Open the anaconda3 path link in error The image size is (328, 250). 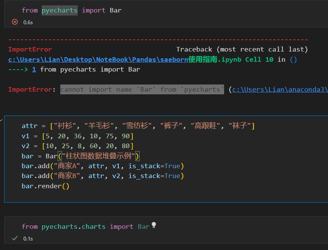pyautogui.click(x=280, y=90)
